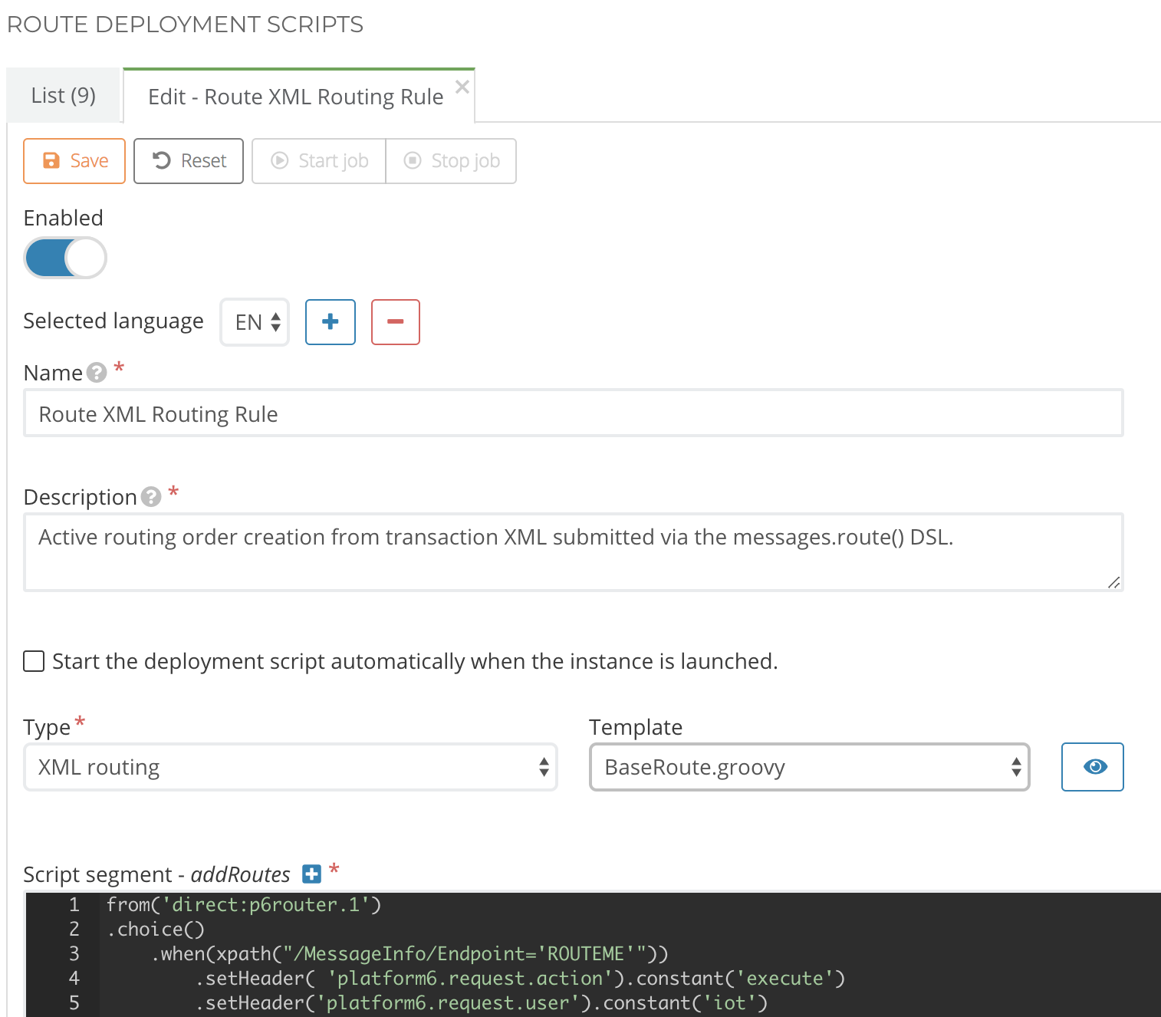Focus the Description text area

[574, 552]
